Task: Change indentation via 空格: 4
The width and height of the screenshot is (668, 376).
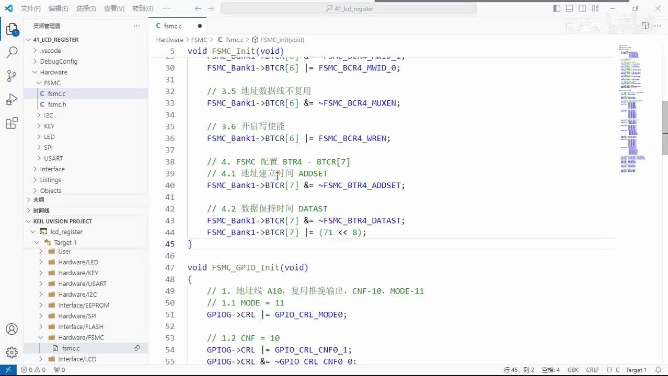Action: pos(551,370)
